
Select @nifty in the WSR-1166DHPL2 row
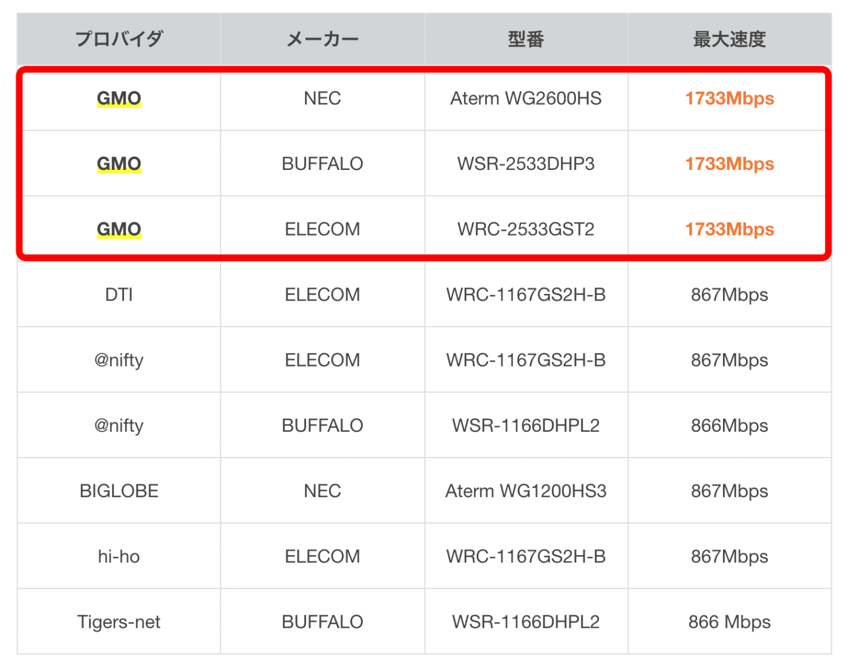pos(119,426)
